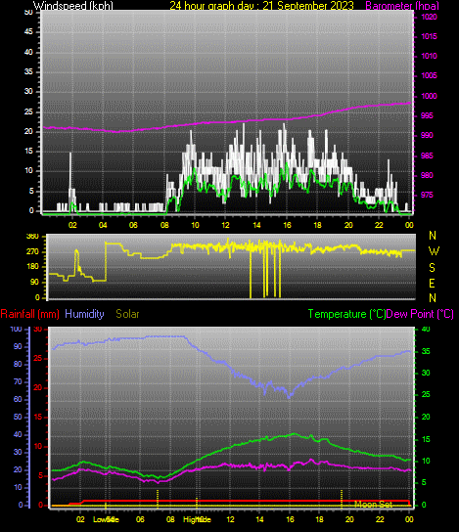
Task: Click the 360 wind direction axis value
Action: (32, 237)
